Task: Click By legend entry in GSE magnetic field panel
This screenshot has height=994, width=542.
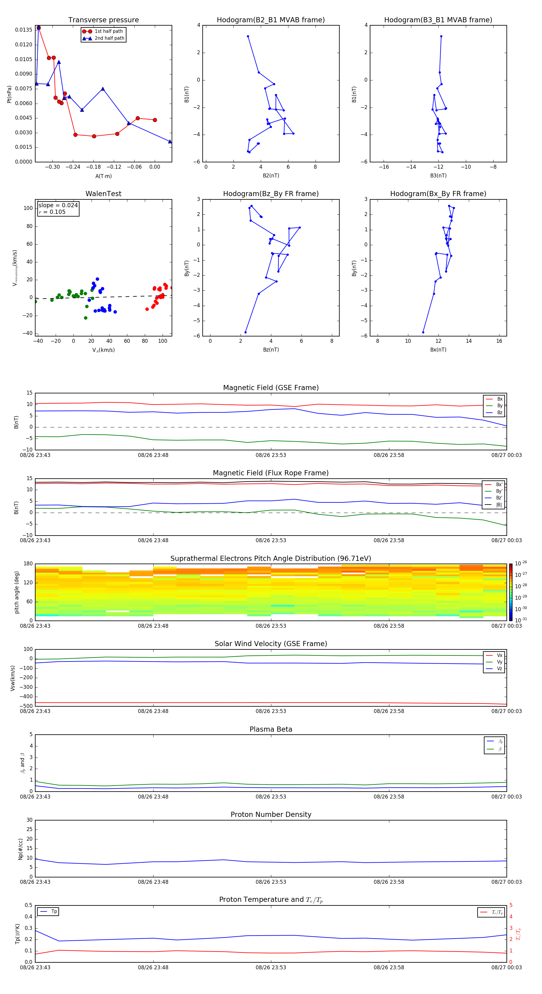Action: pyautogui.click(x=494, y=406)
